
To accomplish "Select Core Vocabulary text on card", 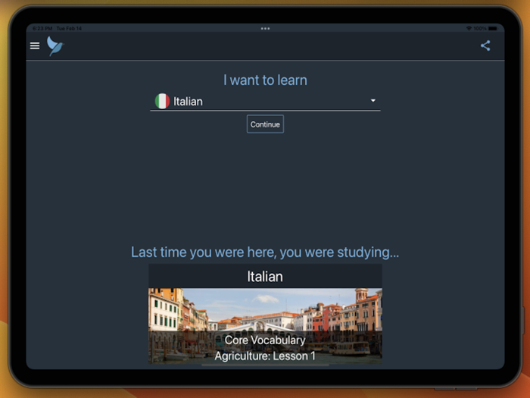I will coord(265,340).
